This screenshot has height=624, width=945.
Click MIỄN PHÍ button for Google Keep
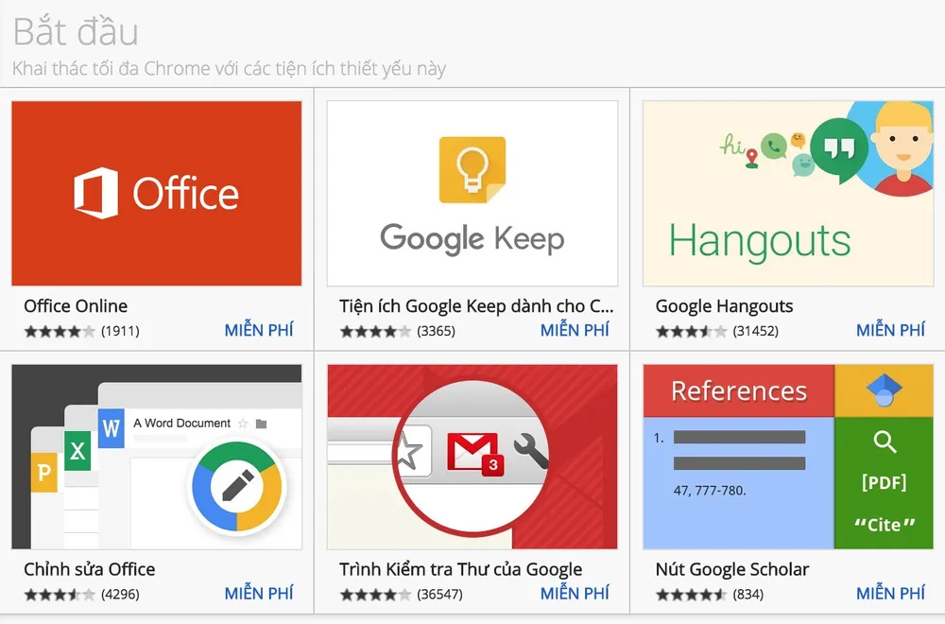tap(575, 331)
